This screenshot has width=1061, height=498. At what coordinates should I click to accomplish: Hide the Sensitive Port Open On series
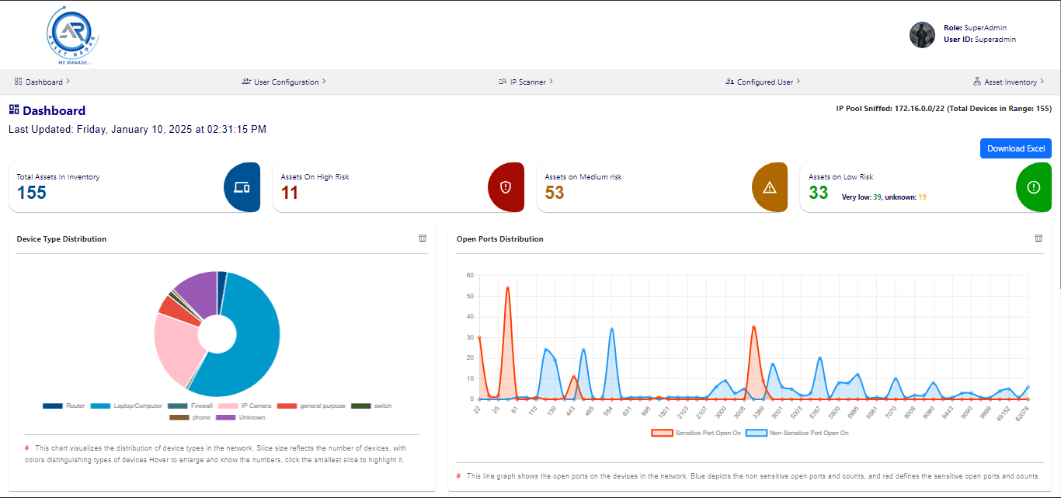[x=696, y=433]
